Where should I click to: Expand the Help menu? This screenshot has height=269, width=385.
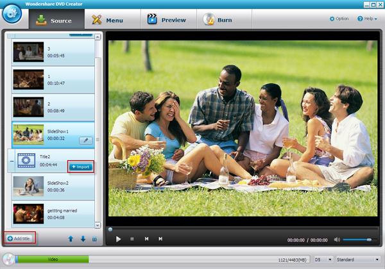pos(367,19)
